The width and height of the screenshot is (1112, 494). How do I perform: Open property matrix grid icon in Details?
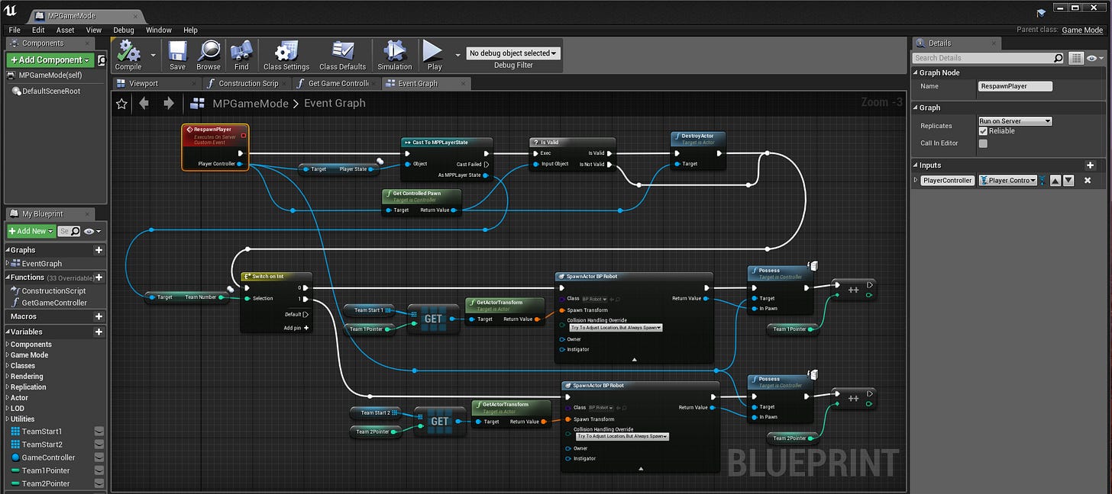(1076, 58)
